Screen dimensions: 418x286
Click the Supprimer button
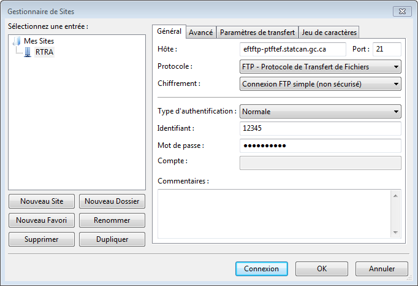coord(42,239)
